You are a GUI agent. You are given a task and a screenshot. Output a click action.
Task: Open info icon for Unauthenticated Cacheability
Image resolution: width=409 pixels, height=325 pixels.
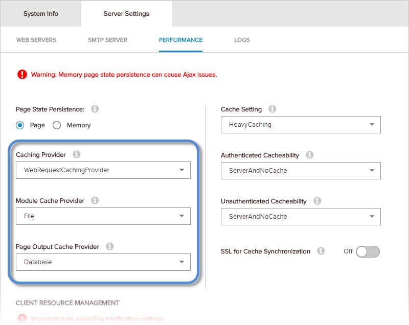317,201
